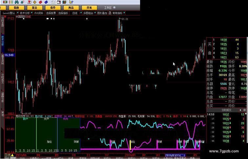248x159 pixels.
Task: Click the yellow diamond icon
Action: pyautogui.click(x=35, y=2)
